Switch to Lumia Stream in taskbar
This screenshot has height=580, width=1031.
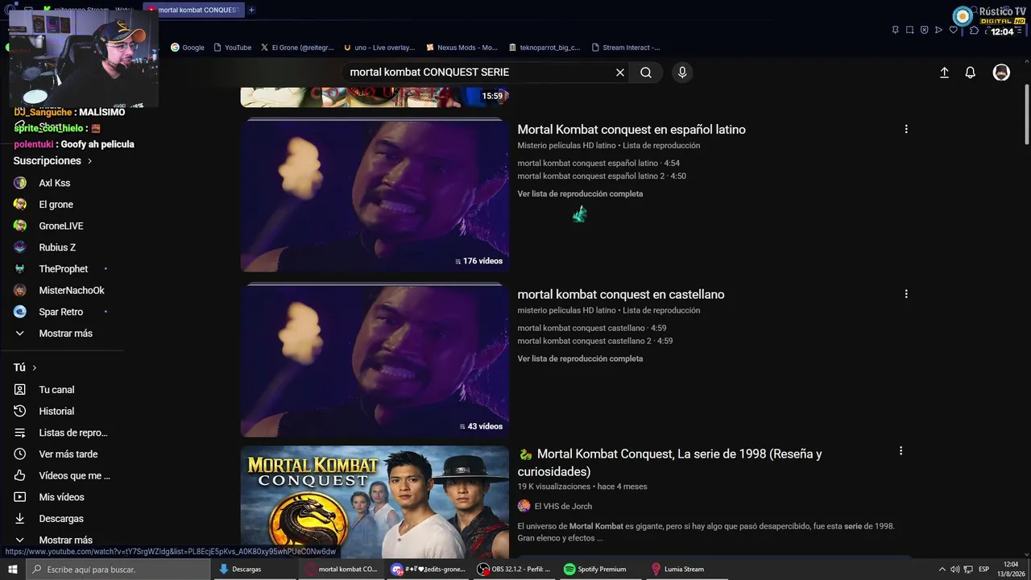coord(678,570)
